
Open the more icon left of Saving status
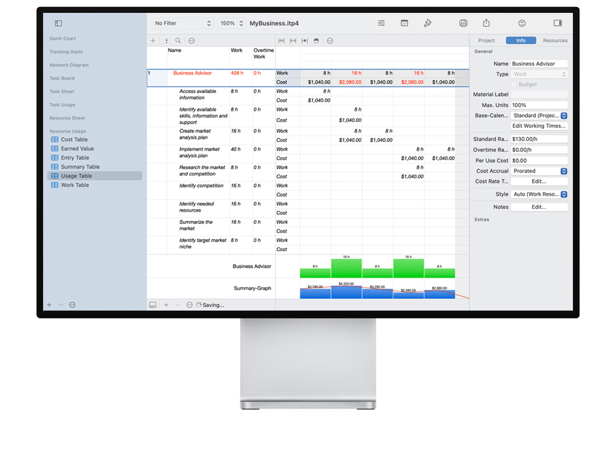click(x=189, y=305)
